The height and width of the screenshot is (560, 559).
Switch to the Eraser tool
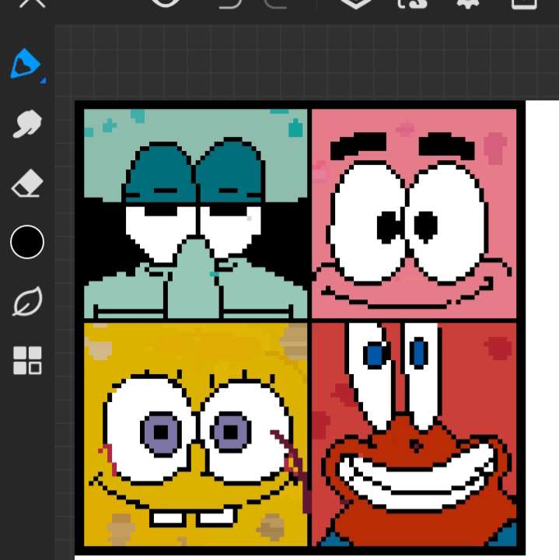point(27,184)
